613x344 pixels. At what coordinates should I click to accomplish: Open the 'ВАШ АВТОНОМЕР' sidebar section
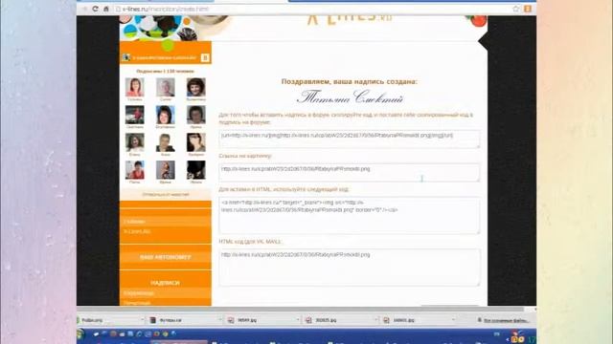click(x=166, y=257)
